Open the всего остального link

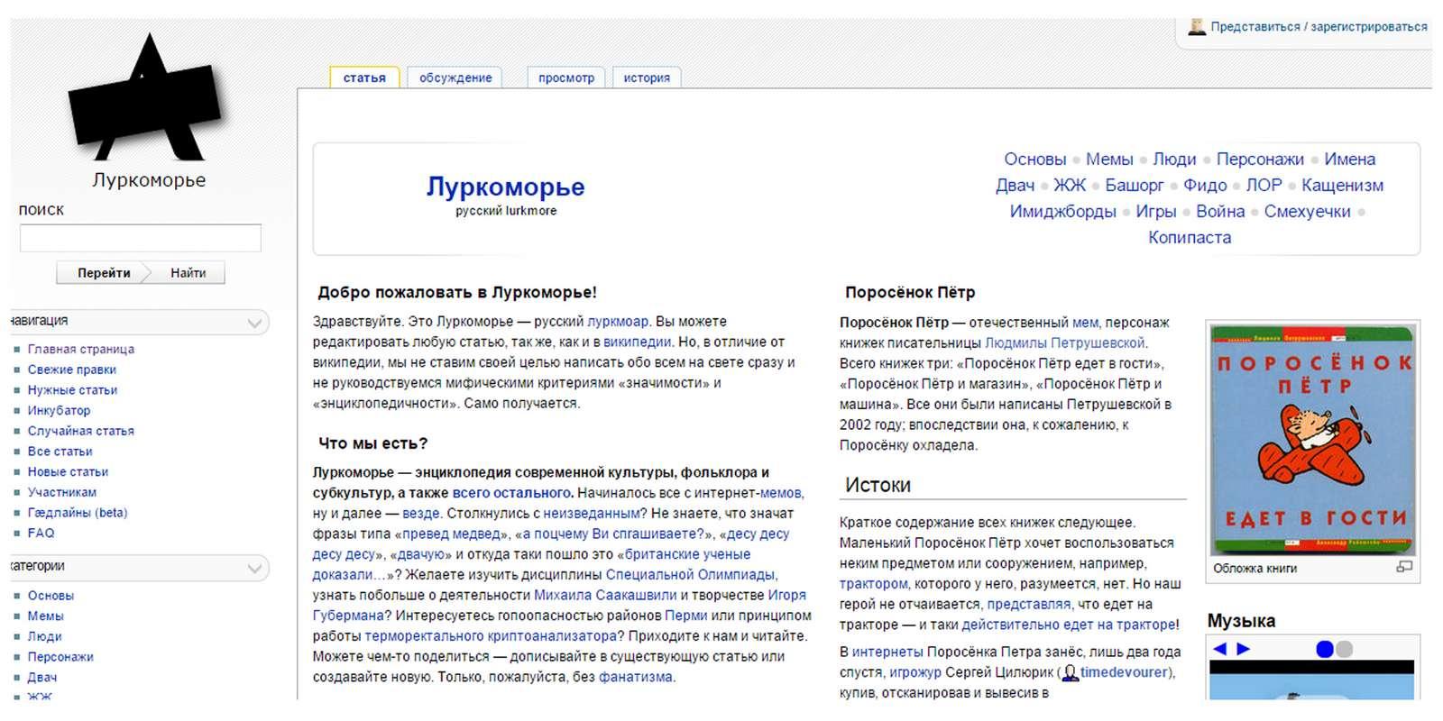point(511,493)
